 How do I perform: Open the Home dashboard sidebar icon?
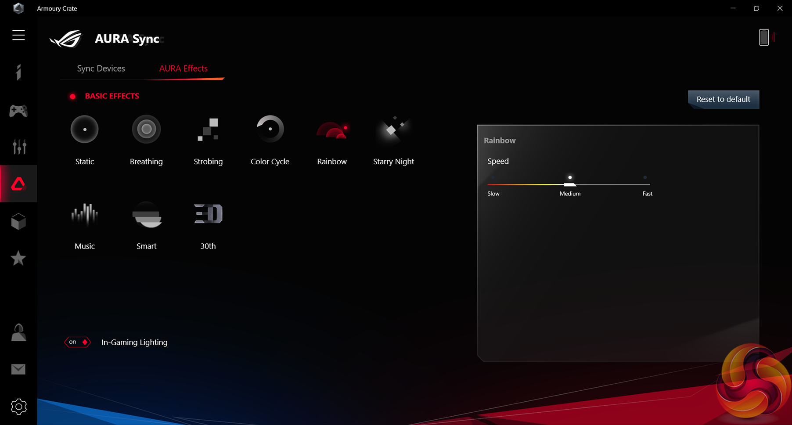pyautogui.click(x=18, y=72)
